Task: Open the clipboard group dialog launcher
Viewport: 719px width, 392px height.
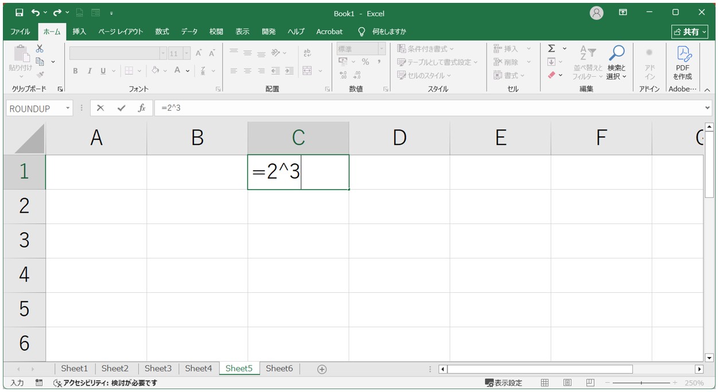Action: pyautogui.click(x=60, y=89)
